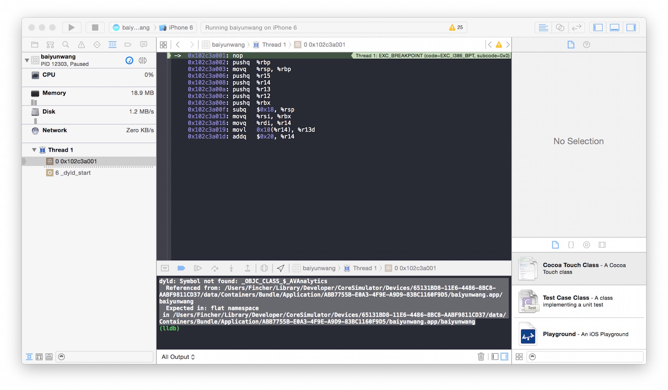Screen dimensions: 668x390
Task: Click Thread 1 in the debug bar
Action: 360,268
